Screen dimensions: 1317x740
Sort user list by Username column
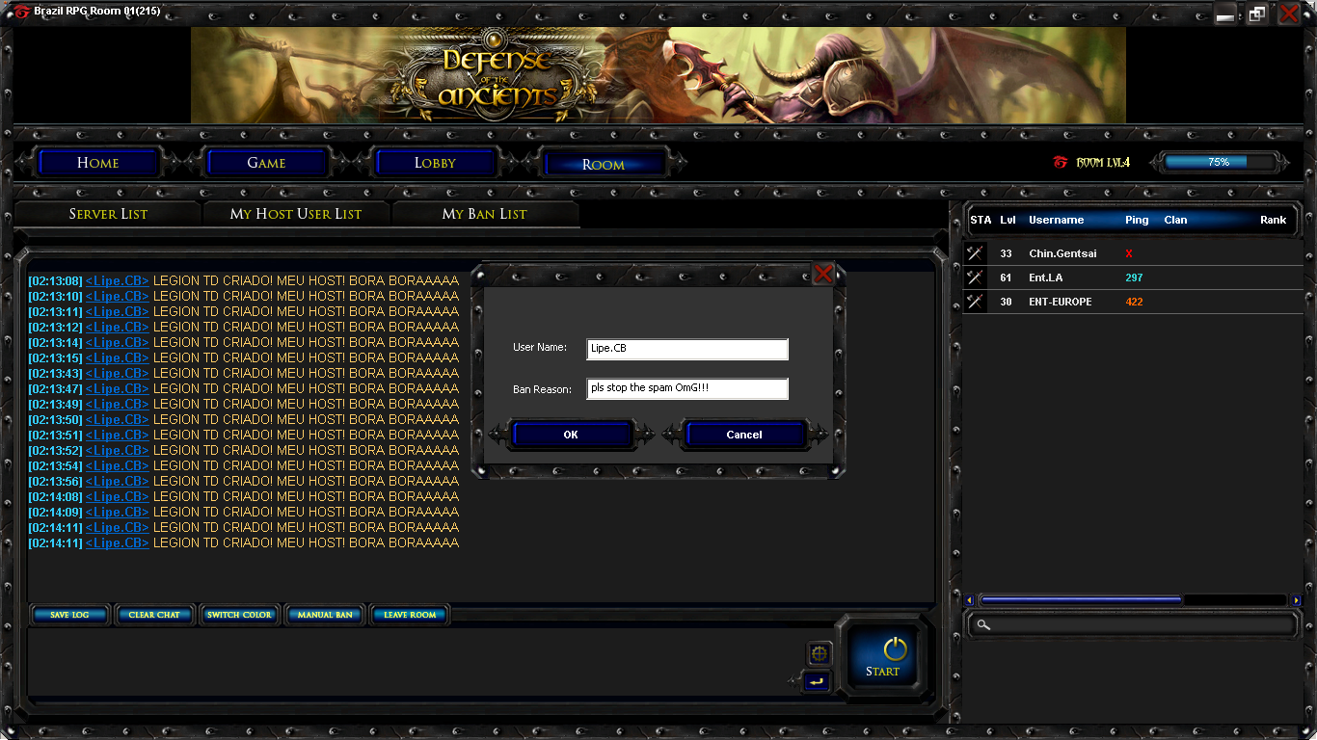coord(1056,220)
